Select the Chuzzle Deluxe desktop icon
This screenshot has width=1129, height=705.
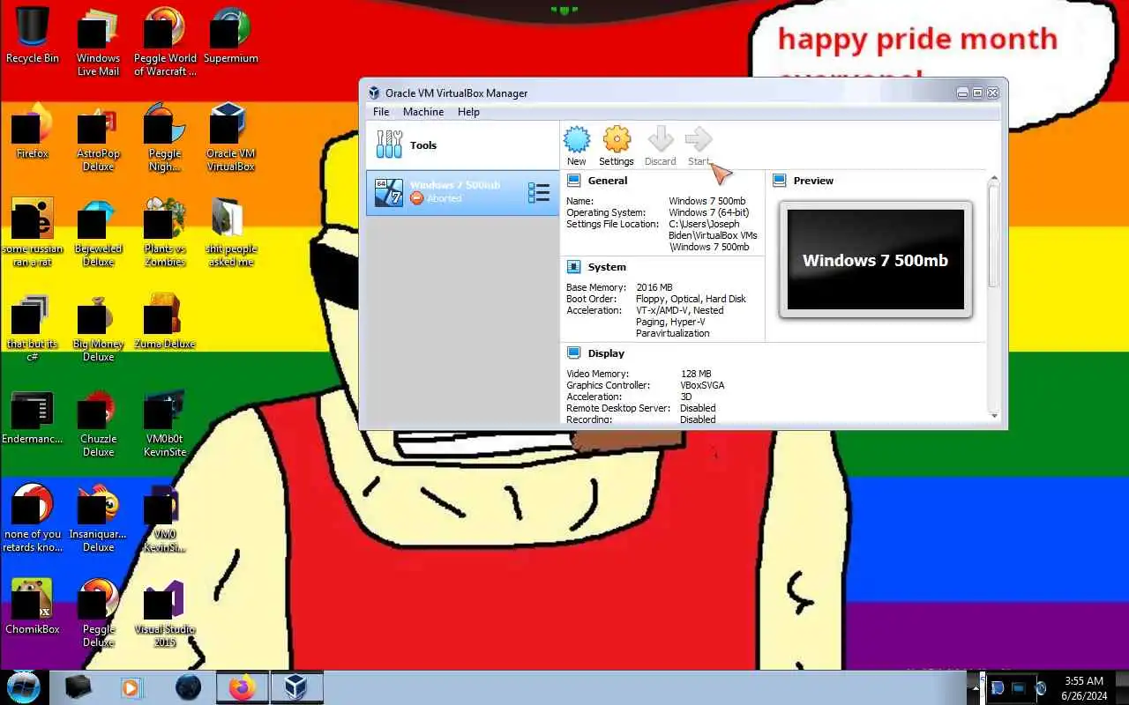click(x=98, y=423)
